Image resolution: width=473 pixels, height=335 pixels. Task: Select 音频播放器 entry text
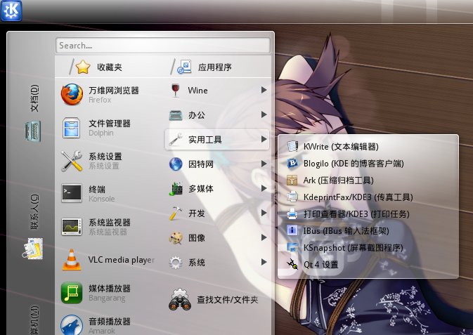pos(110,322)
